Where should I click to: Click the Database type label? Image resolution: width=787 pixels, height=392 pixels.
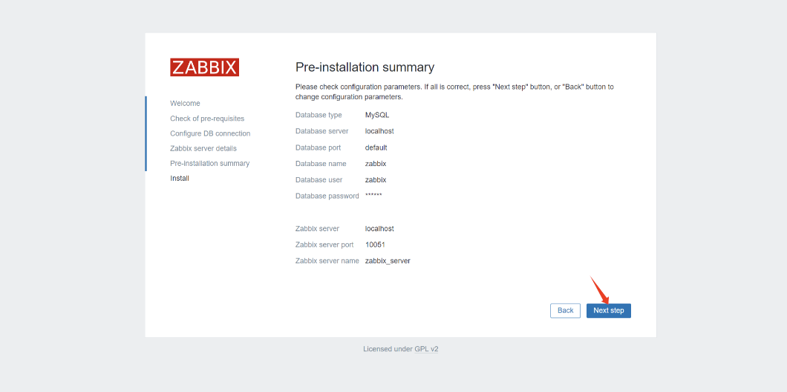(319, 115)
